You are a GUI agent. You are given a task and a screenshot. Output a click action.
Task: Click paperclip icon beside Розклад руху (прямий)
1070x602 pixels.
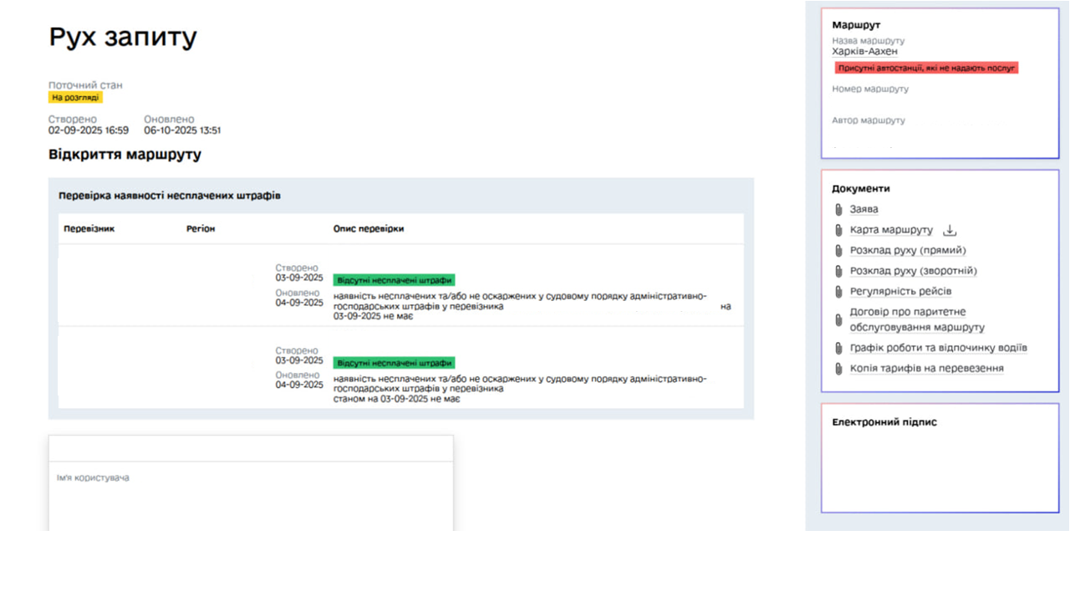click(x=838, y=251)
